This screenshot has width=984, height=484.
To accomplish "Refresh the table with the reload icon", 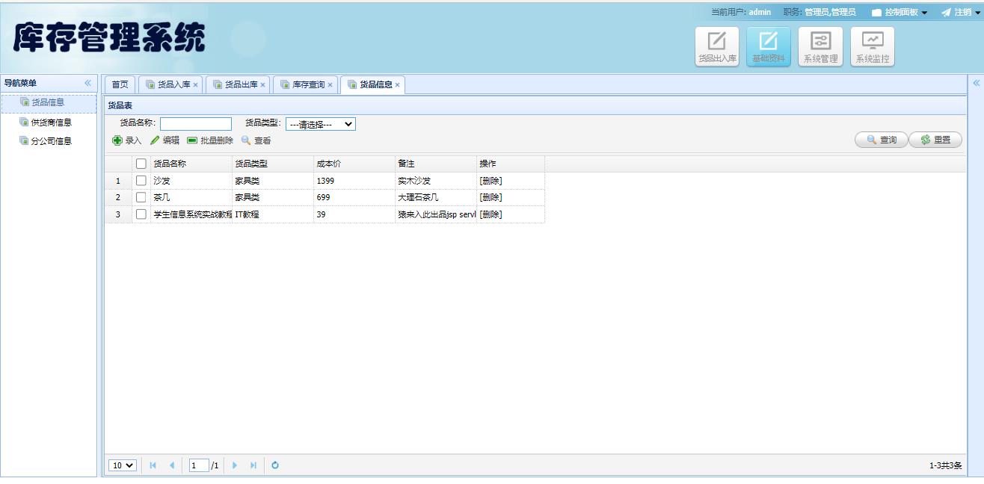I will point(275,465).
